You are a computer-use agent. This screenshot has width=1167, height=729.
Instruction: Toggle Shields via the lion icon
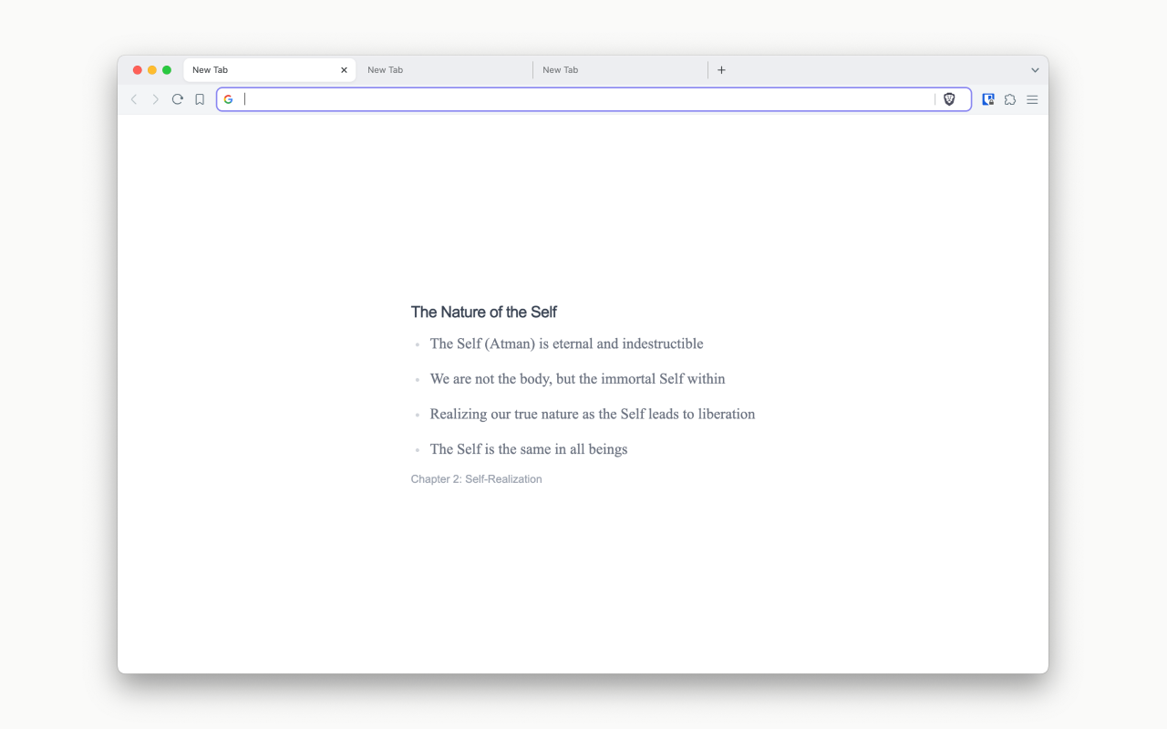tap(949, 99)
